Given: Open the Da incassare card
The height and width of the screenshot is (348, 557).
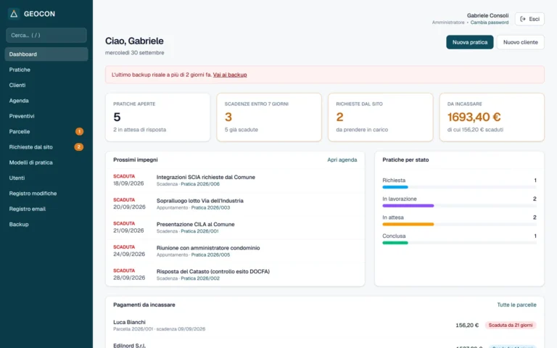Looking at the screenshot, I should 492,117.
